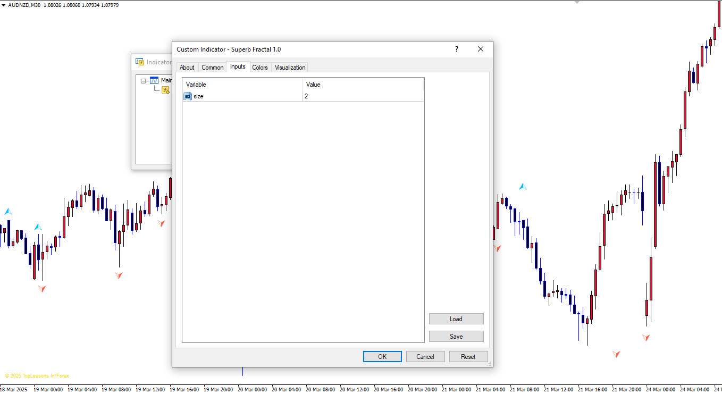Select the indicator child icon in Indicators window

pyautogui.click(x=165, y=90)
